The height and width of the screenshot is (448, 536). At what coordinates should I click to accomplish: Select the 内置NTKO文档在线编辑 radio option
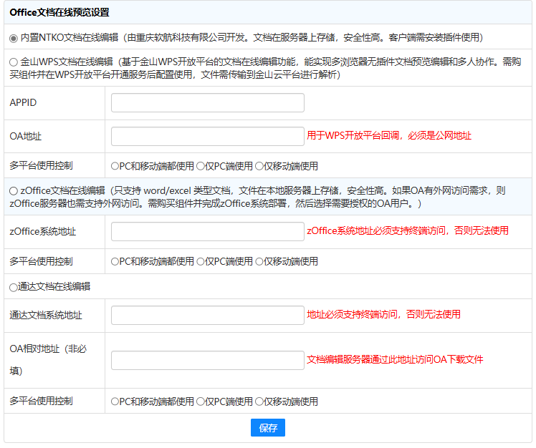pyautogui.click(x=14, y=37)
